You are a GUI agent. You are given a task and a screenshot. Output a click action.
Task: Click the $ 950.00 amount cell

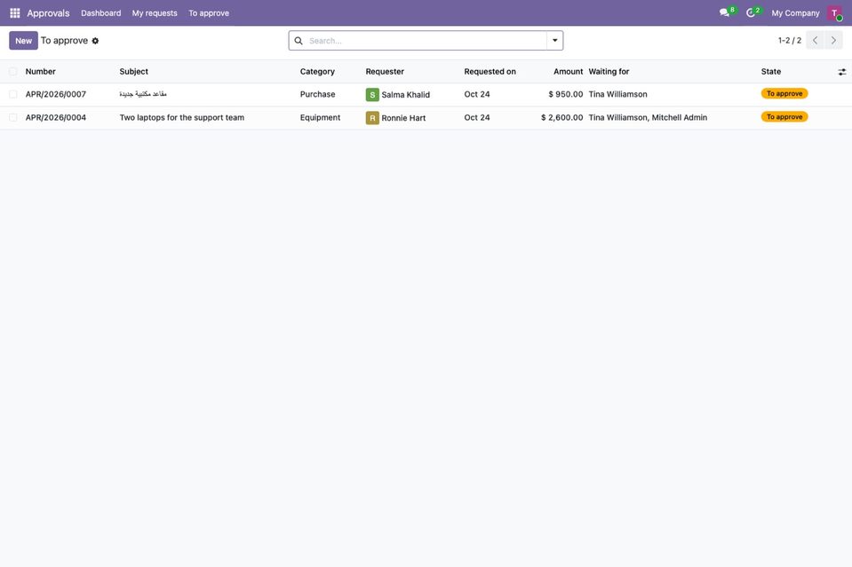pyautogui.click(x=566, y=94)
